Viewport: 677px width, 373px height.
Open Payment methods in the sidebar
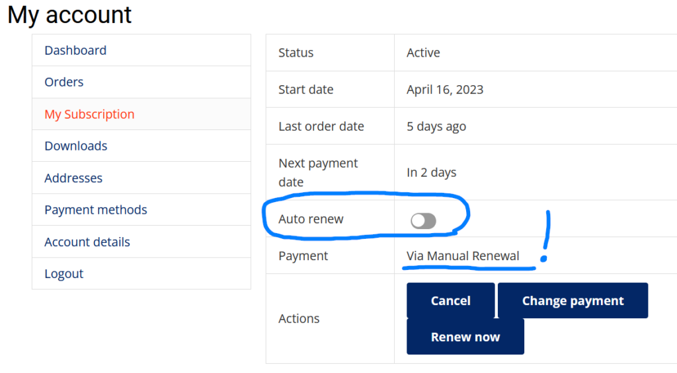(96, 210)
